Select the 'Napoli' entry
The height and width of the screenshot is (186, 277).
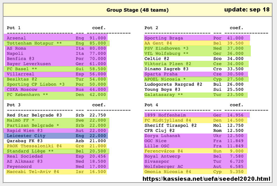[15, 54]
